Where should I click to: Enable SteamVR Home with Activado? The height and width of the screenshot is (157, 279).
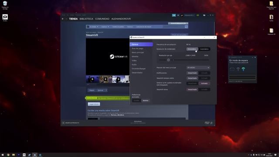[x=204, y=89]
